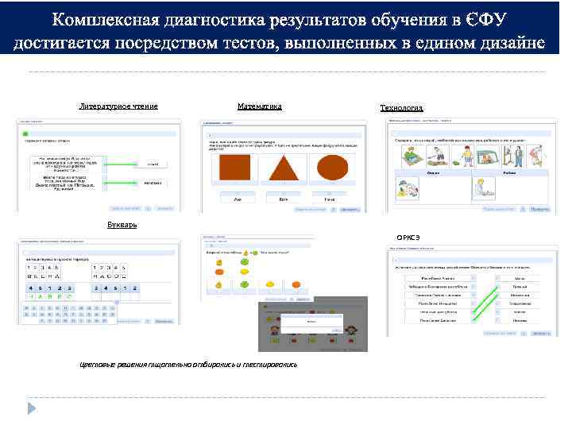Click the green connecting lines in ОРКСЭ
This screenshot has height=429, width=572.
(485, 303)
